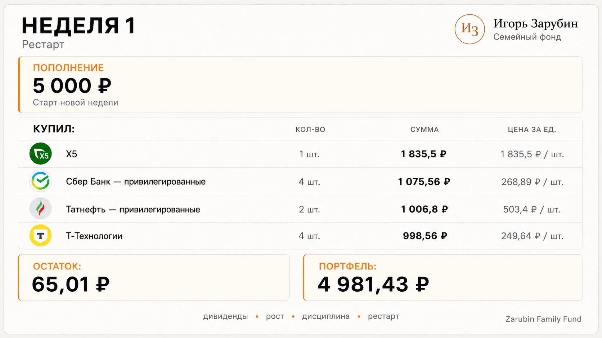This screenshot has height=338, width=602.
Task: Click the СУММА column header
Action: click(424, 130)
